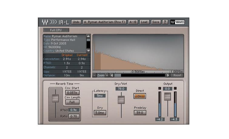Click the Predelay value field
The width and height of the screenshot is (229, 139).
(x=140, y=113)
